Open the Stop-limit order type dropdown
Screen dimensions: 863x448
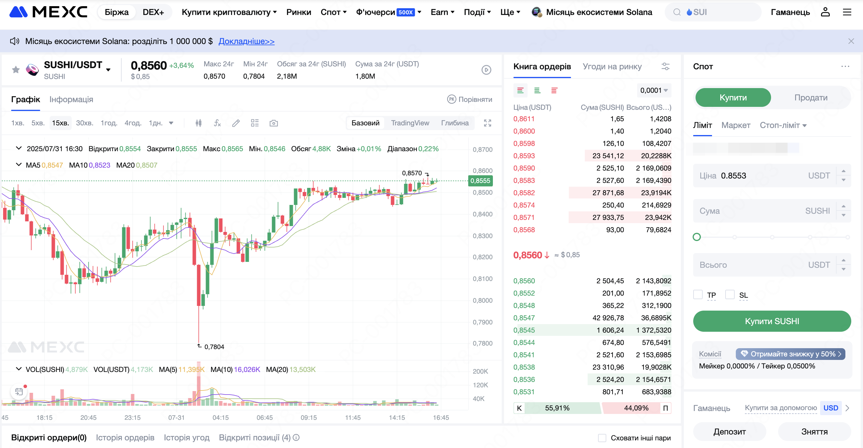(x=783, y=125)
